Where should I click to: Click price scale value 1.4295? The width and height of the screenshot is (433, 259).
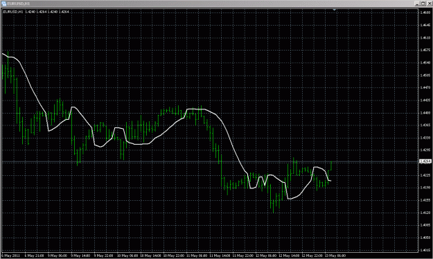point(425,150)
